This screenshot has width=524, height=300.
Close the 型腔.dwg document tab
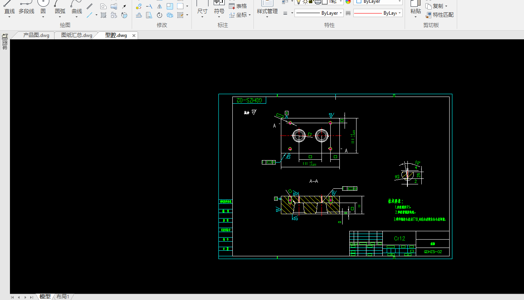[x=134, y=35]
